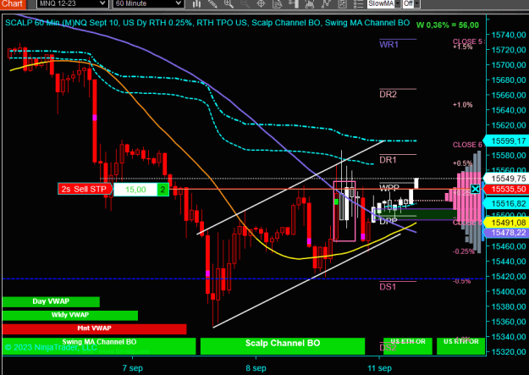Click the -0.25% level label
The image size is (529, 375).
(x=464, y=251)
